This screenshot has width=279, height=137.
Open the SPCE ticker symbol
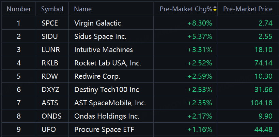(x=50, y=23)
